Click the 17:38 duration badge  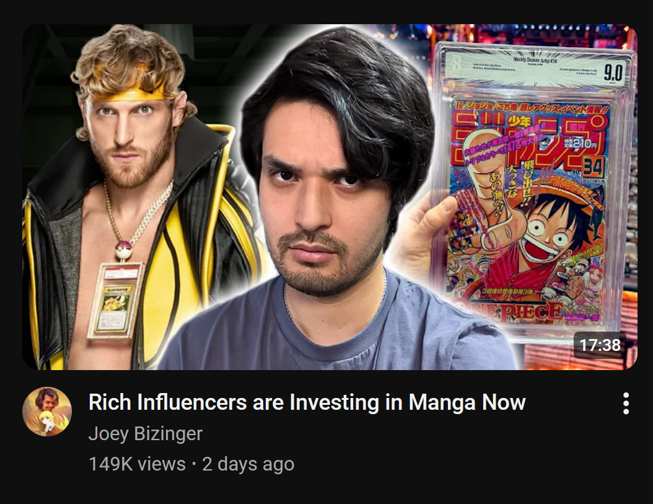click(x=600, y=345)
